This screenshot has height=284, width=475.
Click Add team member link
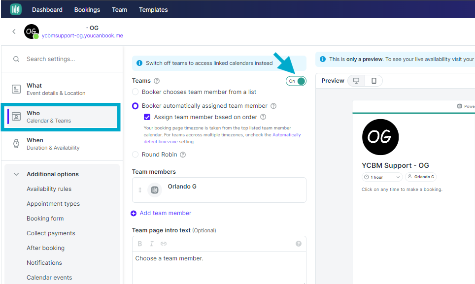(166, 213)
